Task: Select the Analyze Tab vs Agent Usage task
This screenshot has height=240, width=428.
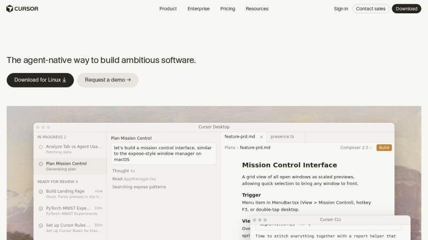Action: coord(70,149)
